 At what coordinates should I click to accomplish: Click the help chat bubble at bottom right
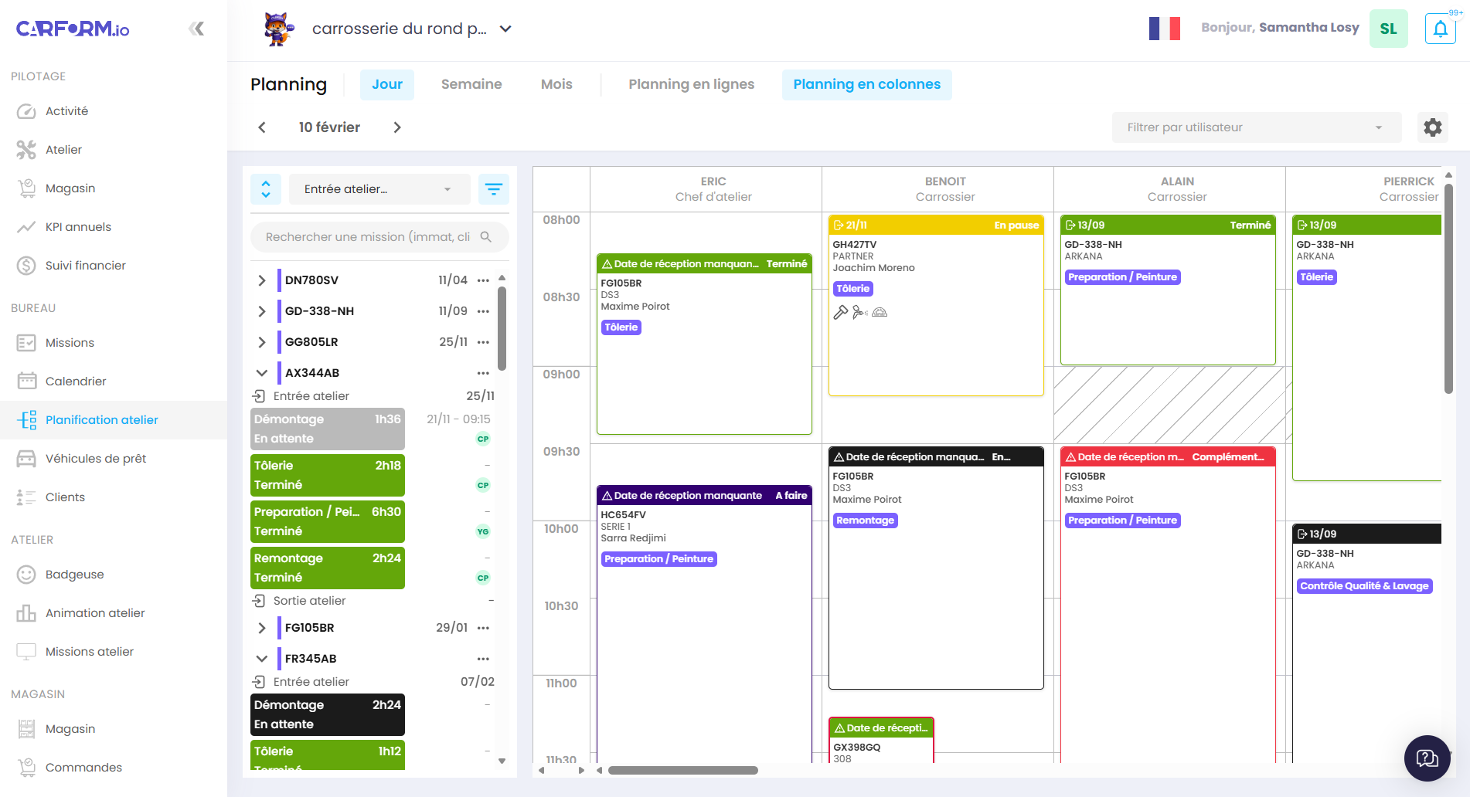pos(1426,758)
